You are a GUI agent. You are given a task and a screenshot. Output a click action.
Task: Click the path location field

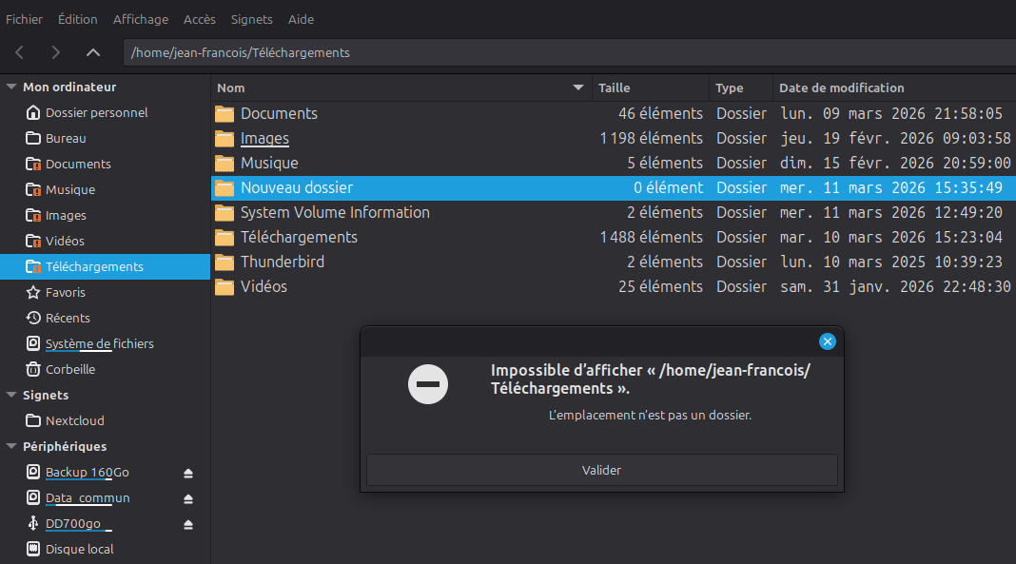point(569,52)
